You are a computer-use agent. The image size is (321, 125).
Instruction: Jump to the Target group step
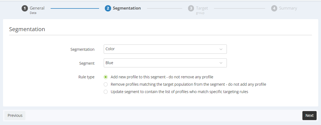click(x=202, y=10)
